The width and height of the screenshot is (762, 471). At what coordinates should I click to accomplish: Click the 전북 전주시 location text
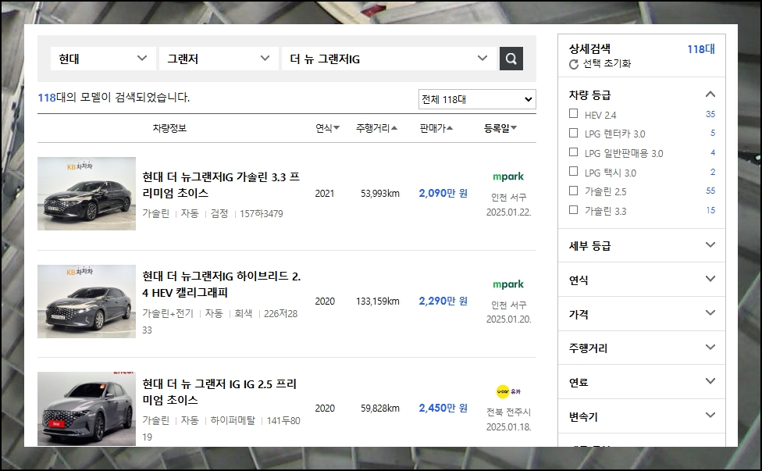pos(508,412)
